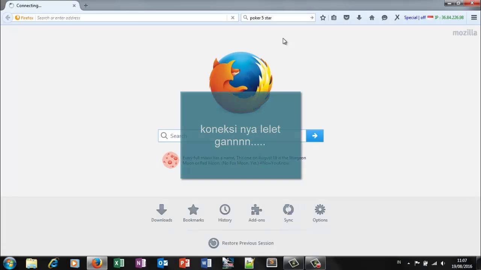Click the X add-on toolbar icon
The height and width of the screenshot is (270, 481).
[397, 18]
